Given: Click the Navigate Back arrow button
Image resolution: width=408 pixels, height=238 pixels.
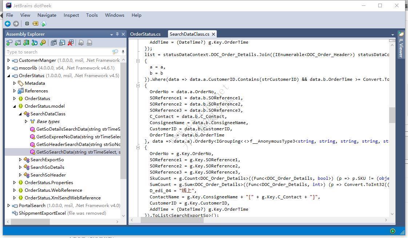Looking at the screenshot, I should [7, 24].
